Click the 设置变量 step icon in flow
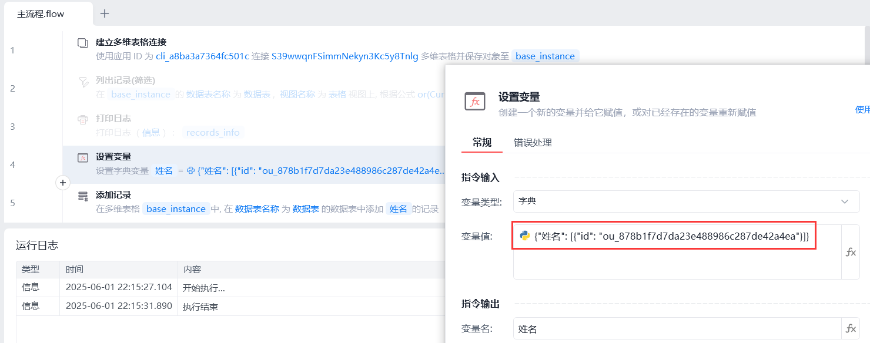 83,157
